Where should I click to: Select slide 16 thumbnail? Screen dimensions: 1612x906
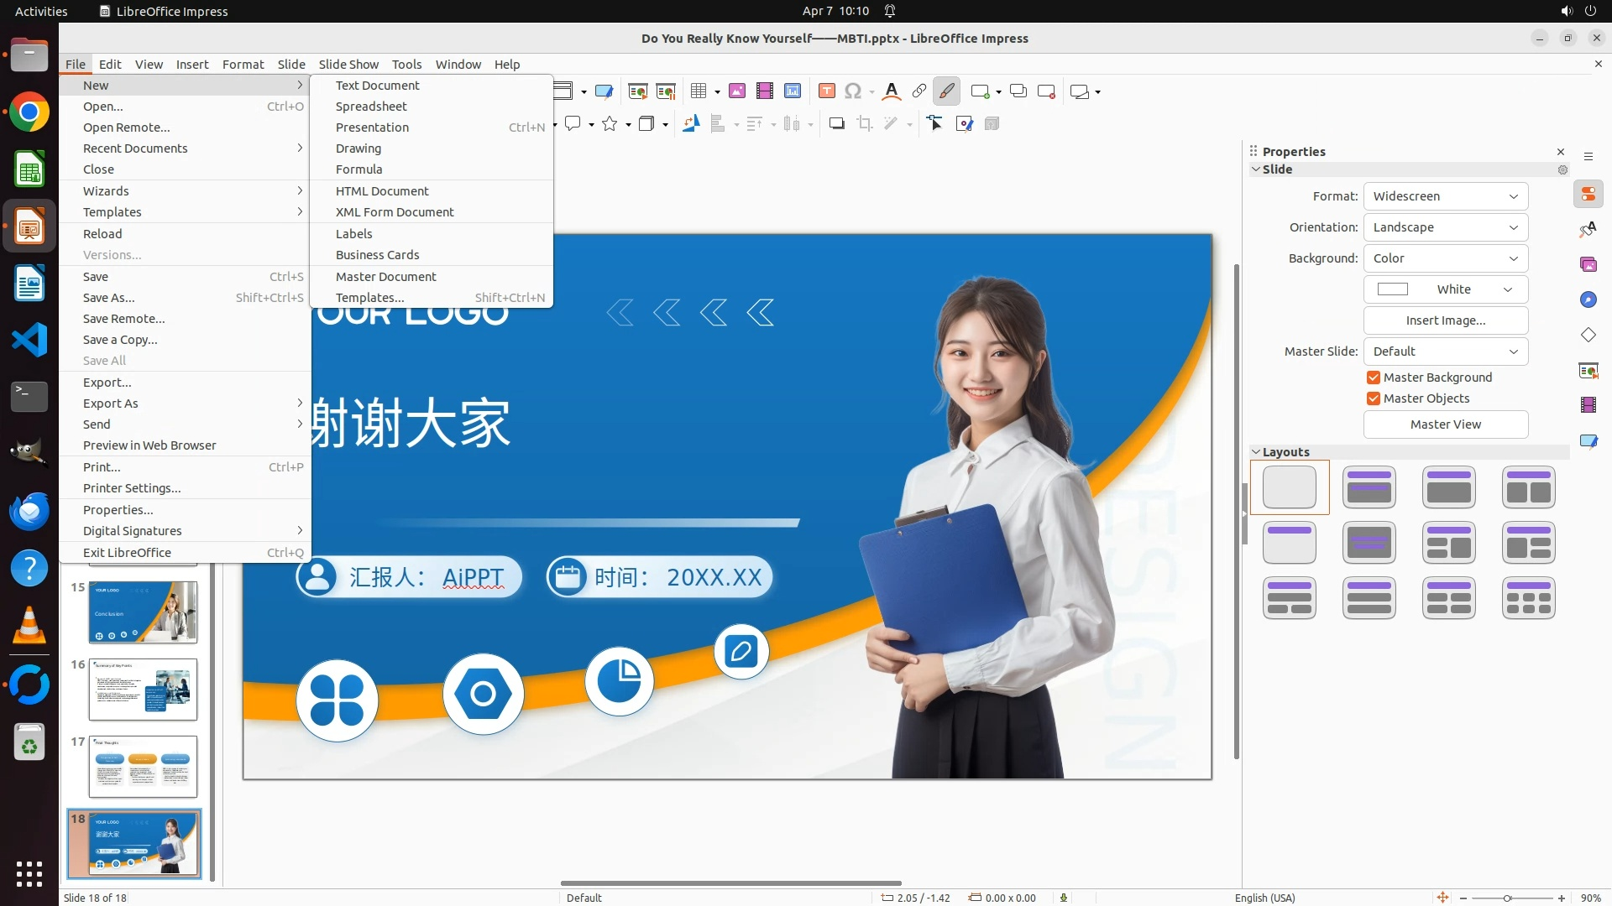pos(143,689)
